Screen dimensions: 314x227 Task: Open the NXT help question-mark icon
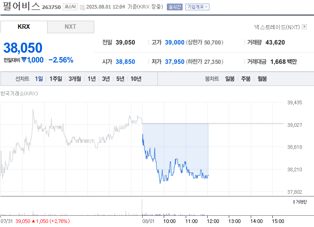click(305, 27)
